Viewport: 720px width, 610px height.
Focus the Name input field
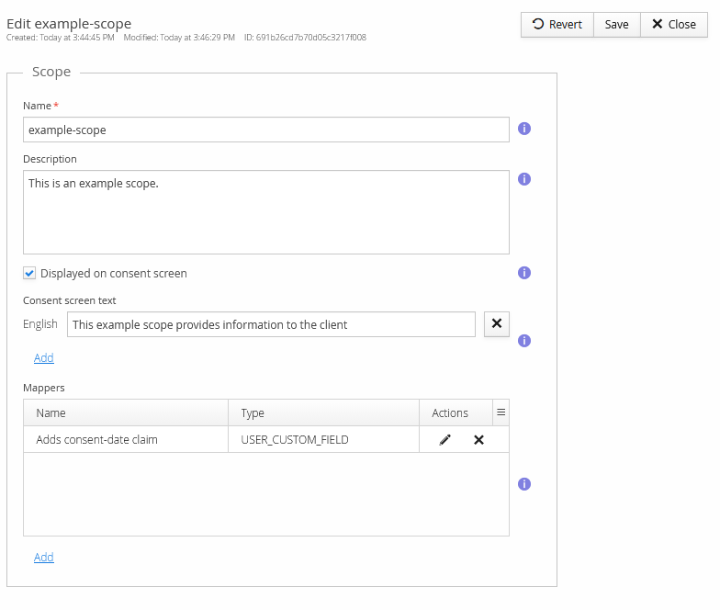(x=266, y=130)
